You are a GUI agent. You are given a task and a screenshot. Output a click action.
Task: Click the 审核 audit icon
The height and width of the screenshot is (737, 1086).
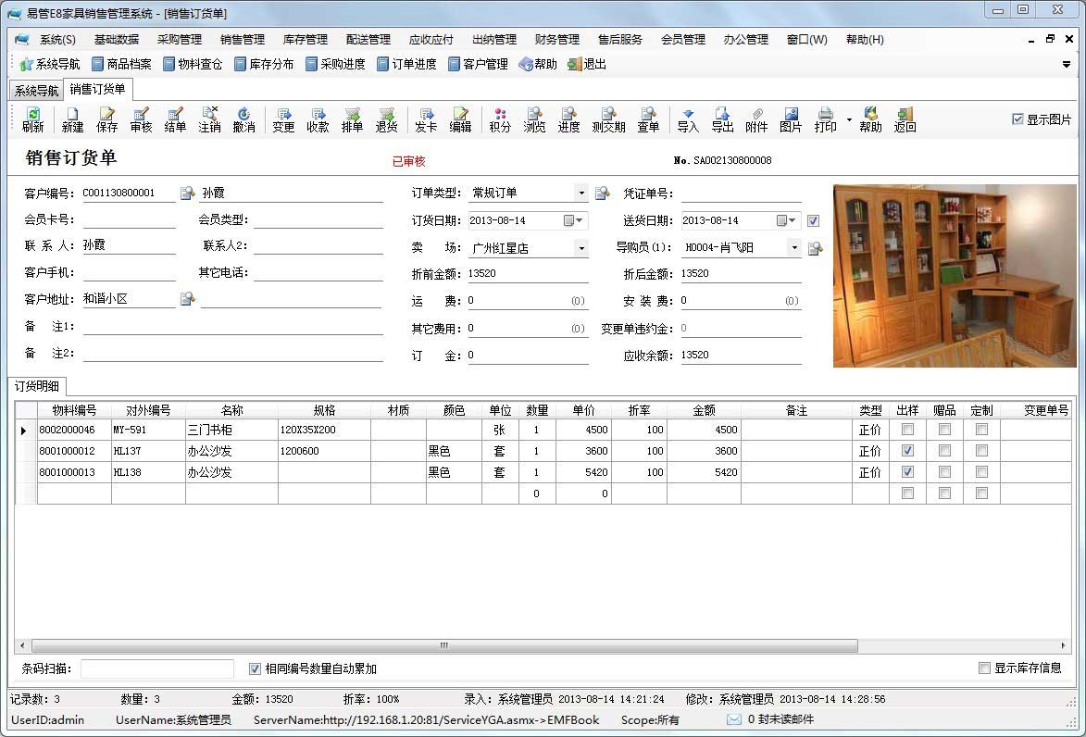pyautogui.click(x=141, y=119)
